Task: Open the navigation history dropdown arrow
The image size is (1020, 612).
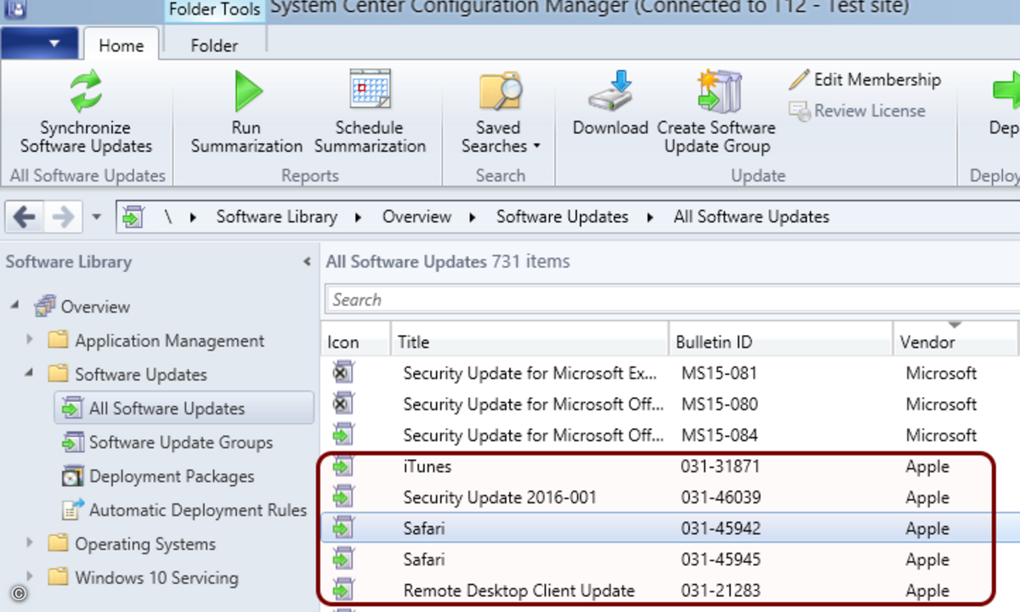Action: 96,217
